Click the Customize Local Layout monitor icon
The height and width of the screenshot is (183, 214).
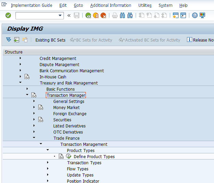coord(202,15)
